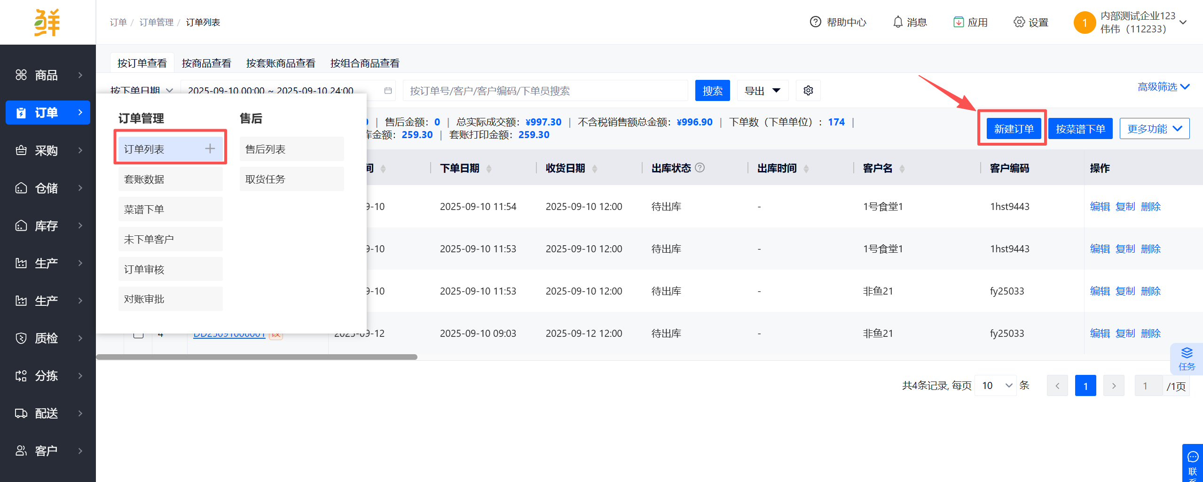This screenshot has height=482, width=1203.
Task: Open the 更多功能 dropdown menu
Action: 1154,129
